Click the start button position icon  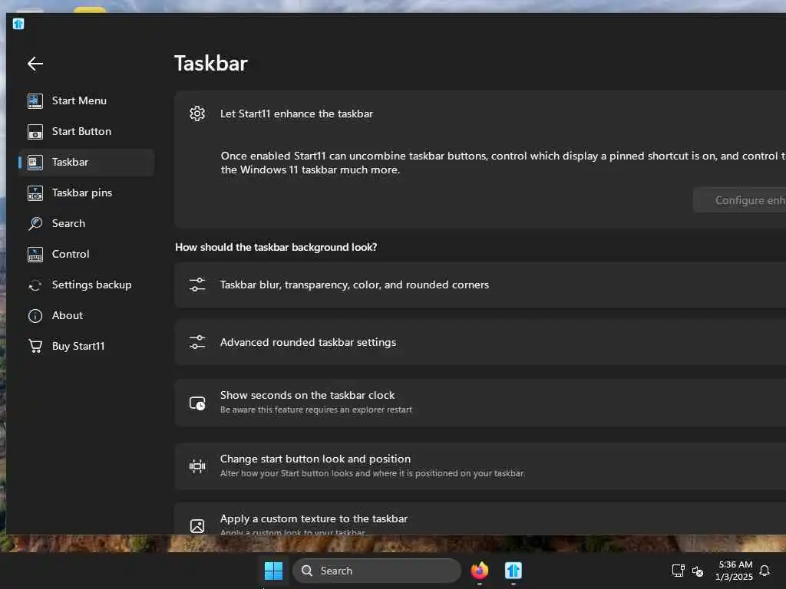(197, 466)
